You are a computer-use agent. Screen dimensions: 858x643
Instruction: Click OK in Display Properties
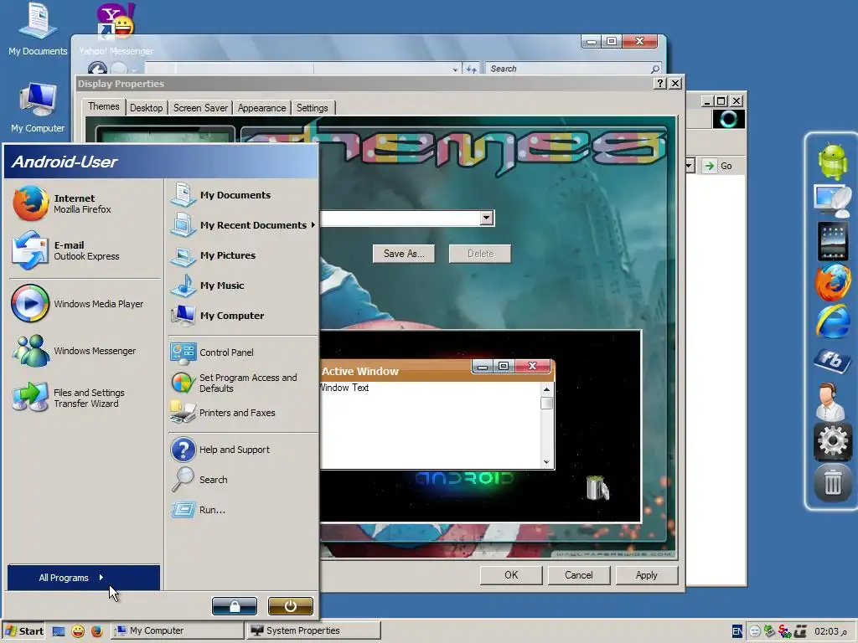(x=511, y=575)
